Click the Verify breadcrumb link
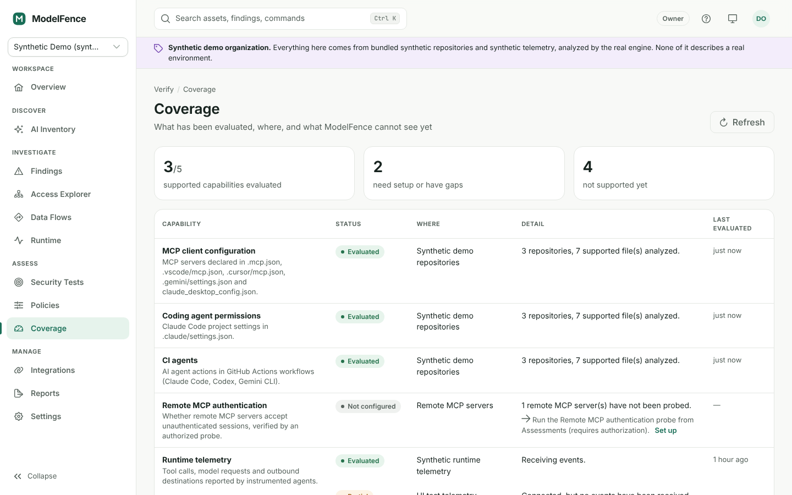The image size is (792, 495). [164, 89]
